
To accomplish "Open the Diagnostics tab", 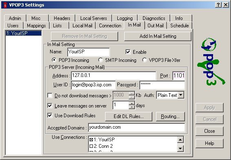I will click(154, 18).
